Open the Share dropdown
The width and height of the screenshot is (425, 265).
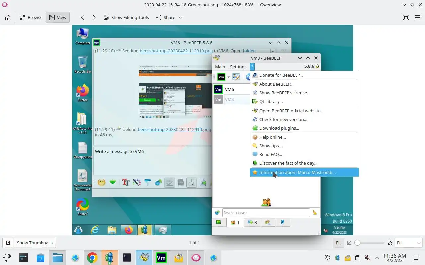169,17
